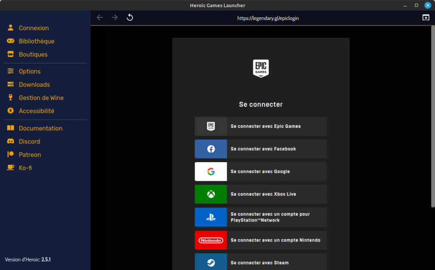
Task: Choose Se connecter avec Google
Action: pyautogui.click(x=261, y=172)
